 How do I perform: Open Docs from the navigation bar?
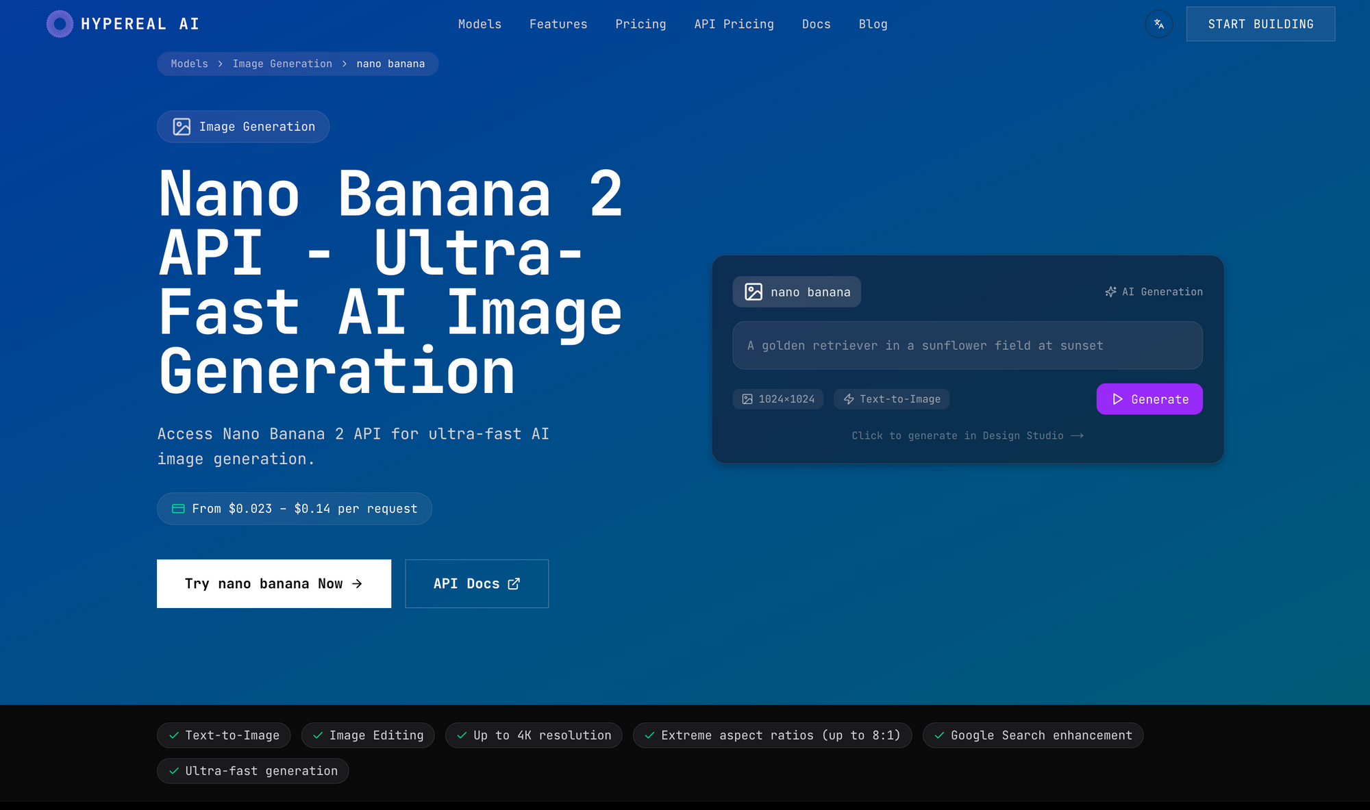click(816, 24)
